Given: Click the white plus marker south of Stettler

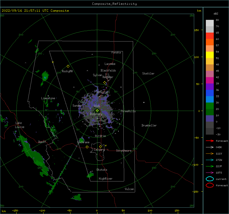Looking at the screenshot, I should pos(144,102).
